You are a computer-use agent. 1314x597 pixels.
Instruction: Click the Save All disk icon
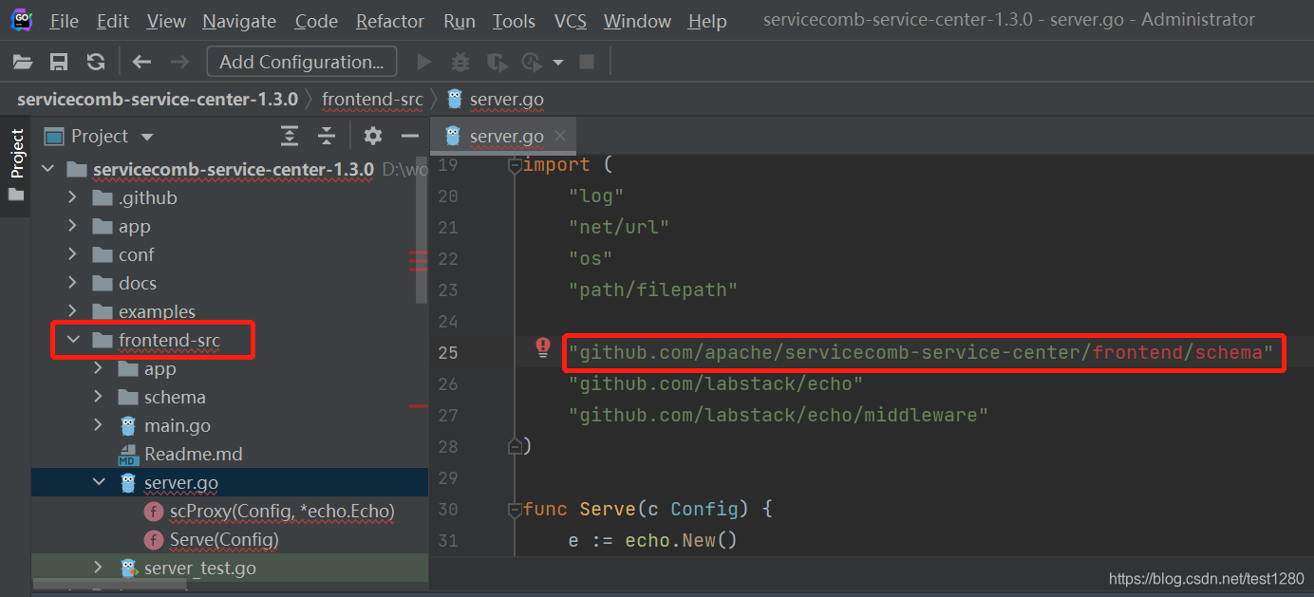click(x=59, y=62)
